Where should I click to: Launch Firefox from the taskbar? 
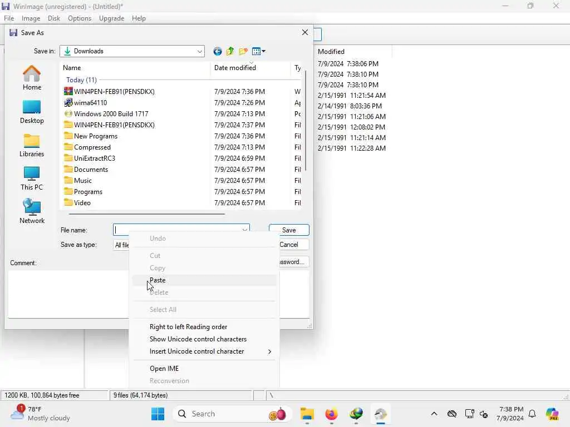coord(331,414)
